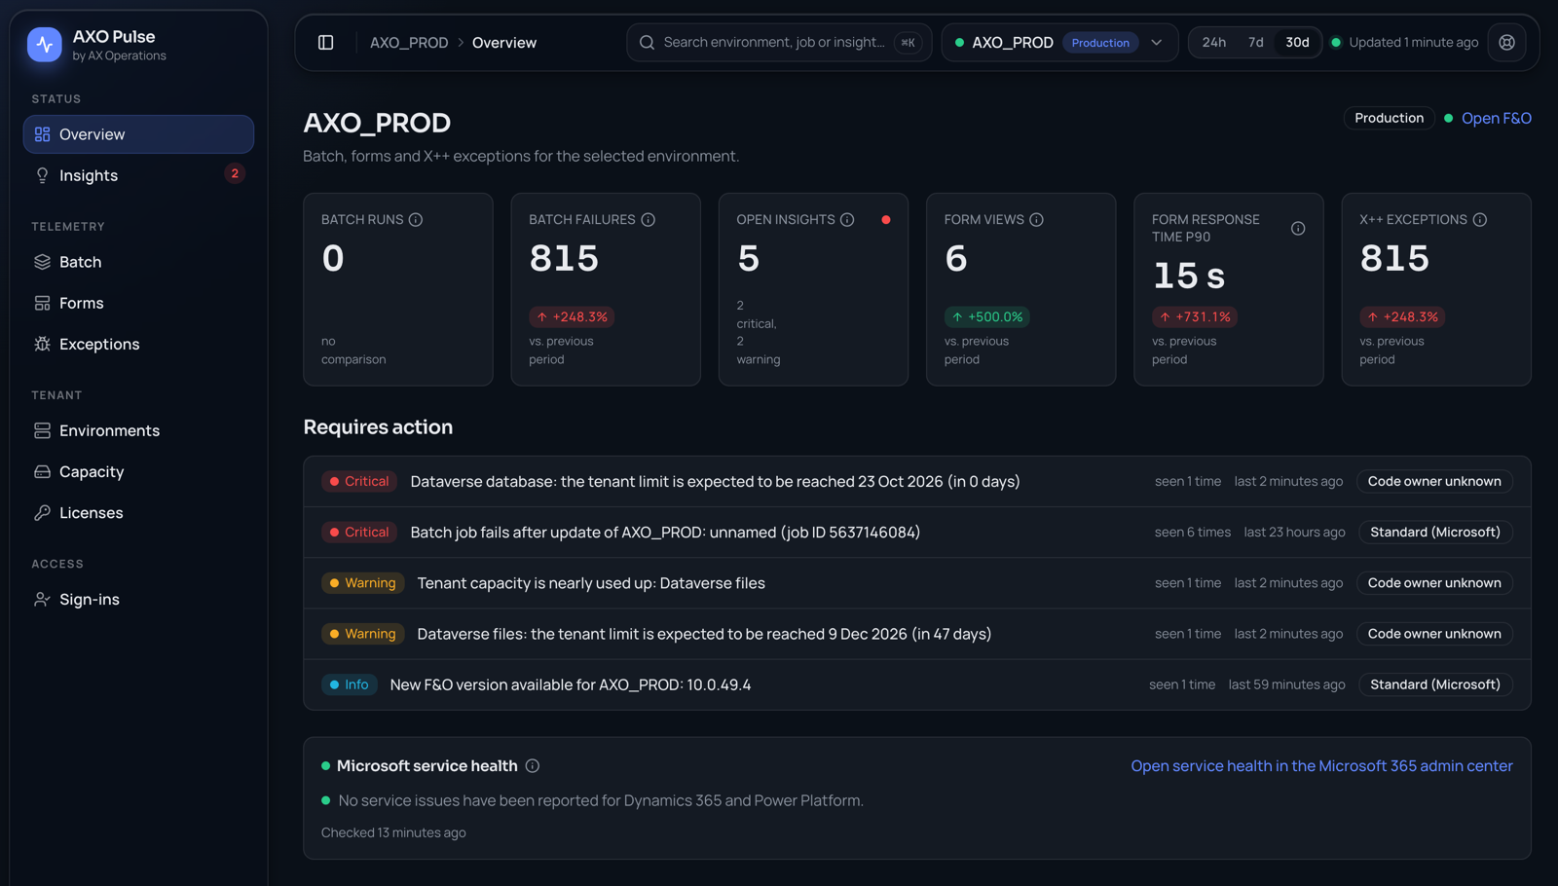This screenshot has height=886, width=1558.
Task: Click the info icon beside Batch Runs
Action: [416, 220]
